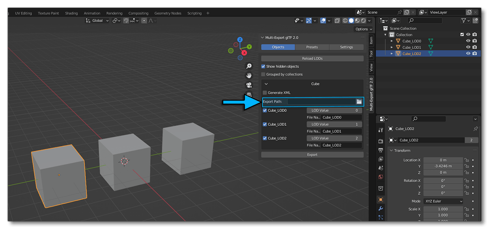Click the Reload LODs button

tap(312, 58)
